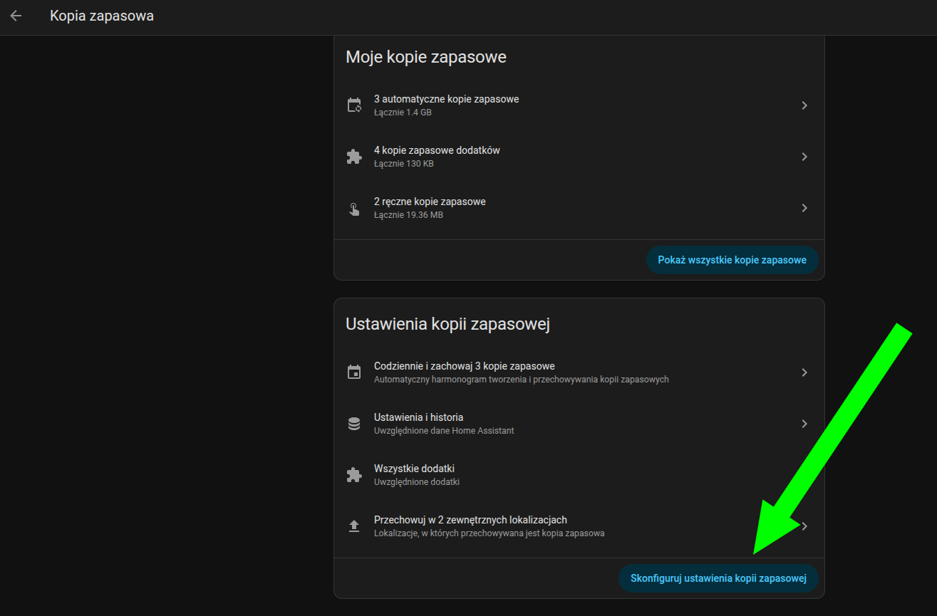Expand chevron on 'Ustawienia i historia' row

[804, 424]
